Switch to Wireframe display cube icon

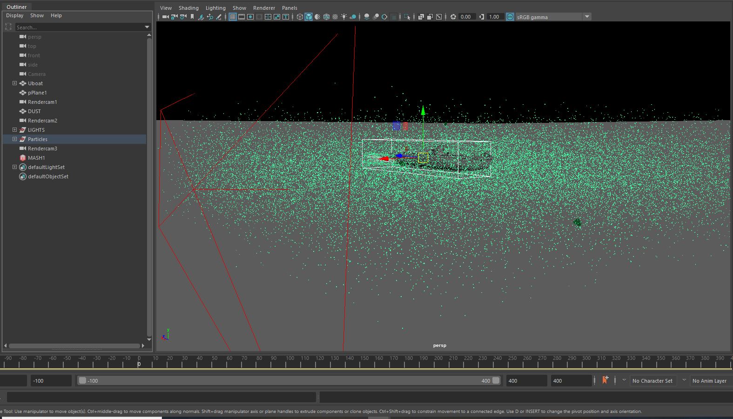pyautogui.click(x=300, y=17)
